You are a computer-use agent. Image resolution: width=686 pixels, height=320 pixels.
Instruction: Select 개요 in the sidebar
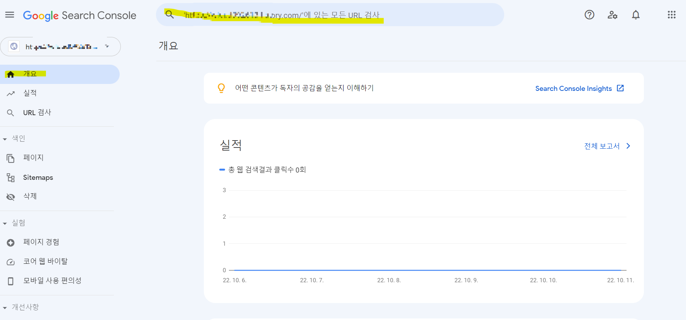[60, 74]
